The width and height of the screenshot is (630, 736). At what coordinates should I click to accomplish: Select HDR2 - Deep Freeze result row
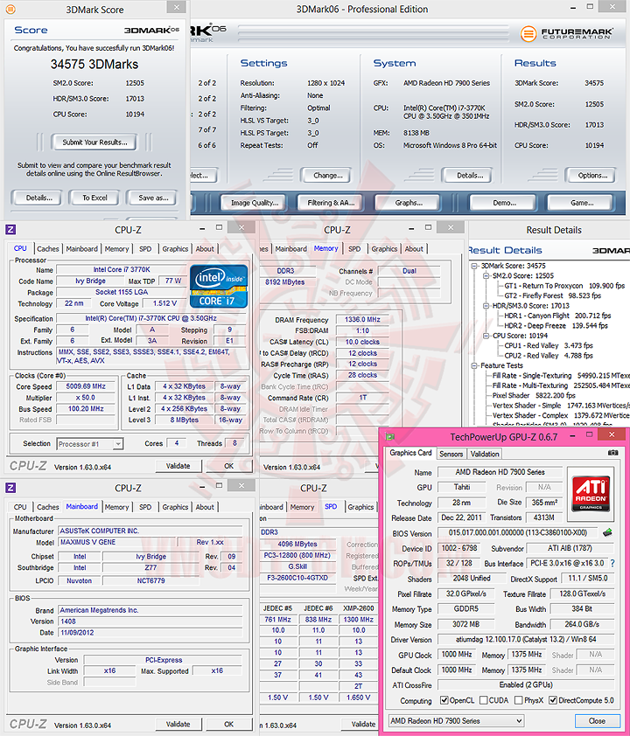[556, 325]
